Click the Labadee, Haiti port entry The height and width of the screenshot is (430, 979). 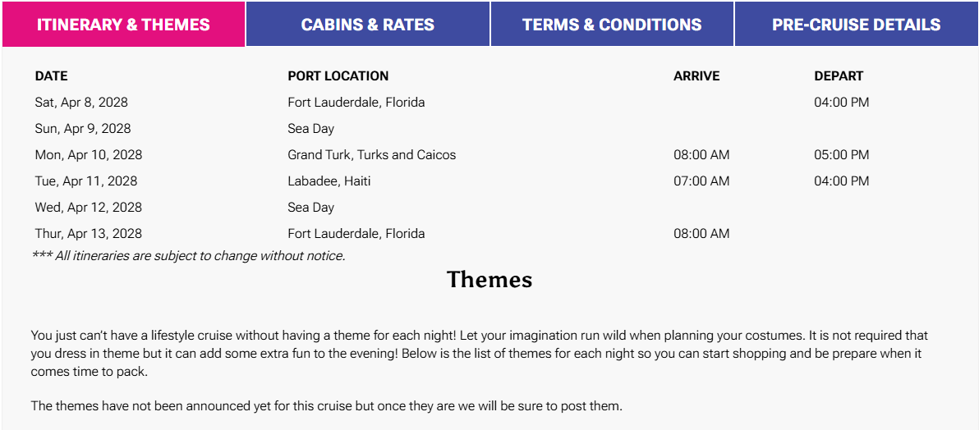[x=329, y=181]
